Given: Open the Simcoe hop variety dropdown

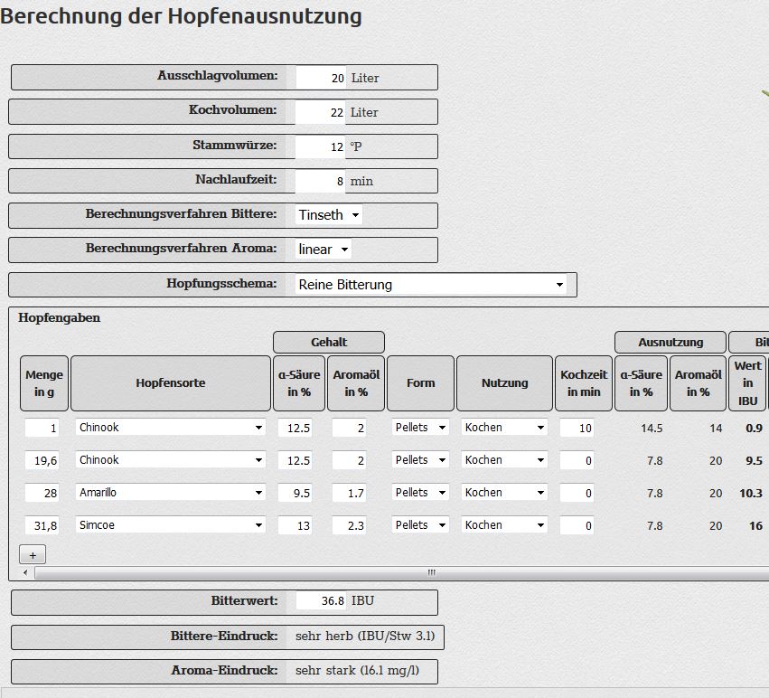Looking at the screenshot, I should point(170,525).
